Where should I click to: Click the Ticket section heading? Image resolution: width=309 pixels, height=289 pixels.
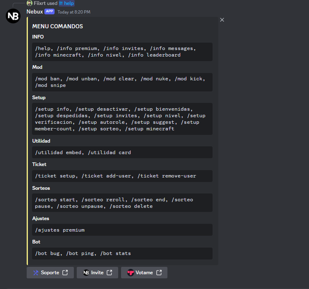[x=39, y=164]
